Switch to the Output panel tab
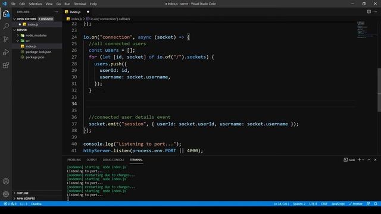Image resolution: width=381 pixels, height=214 pixels. click(x=92, y=160)
